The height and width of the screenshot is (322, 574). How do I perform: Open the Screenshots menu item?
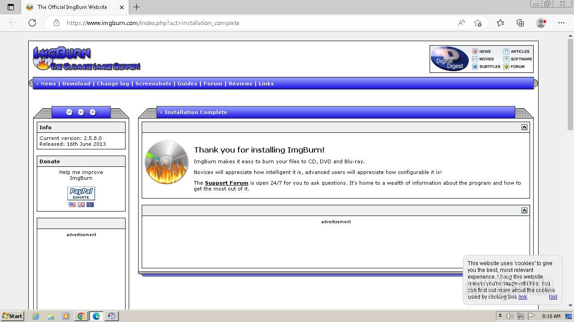153,84
